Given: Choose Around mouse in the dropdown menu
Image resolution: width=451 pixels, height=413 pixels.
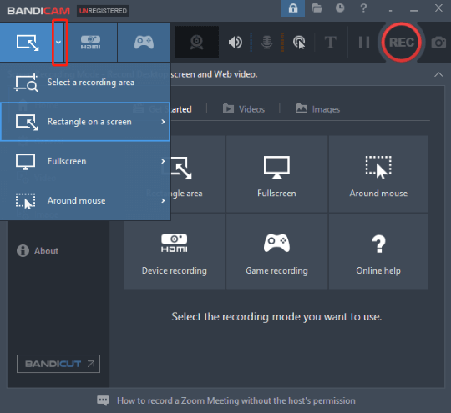Looking at the screenshot, I should [x=85, y=200].
